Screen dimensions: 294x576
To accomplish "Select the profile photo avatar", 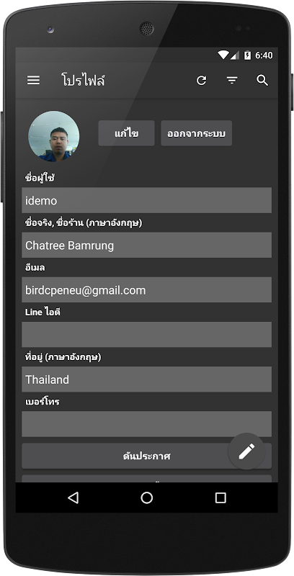I will pos(53,136).
